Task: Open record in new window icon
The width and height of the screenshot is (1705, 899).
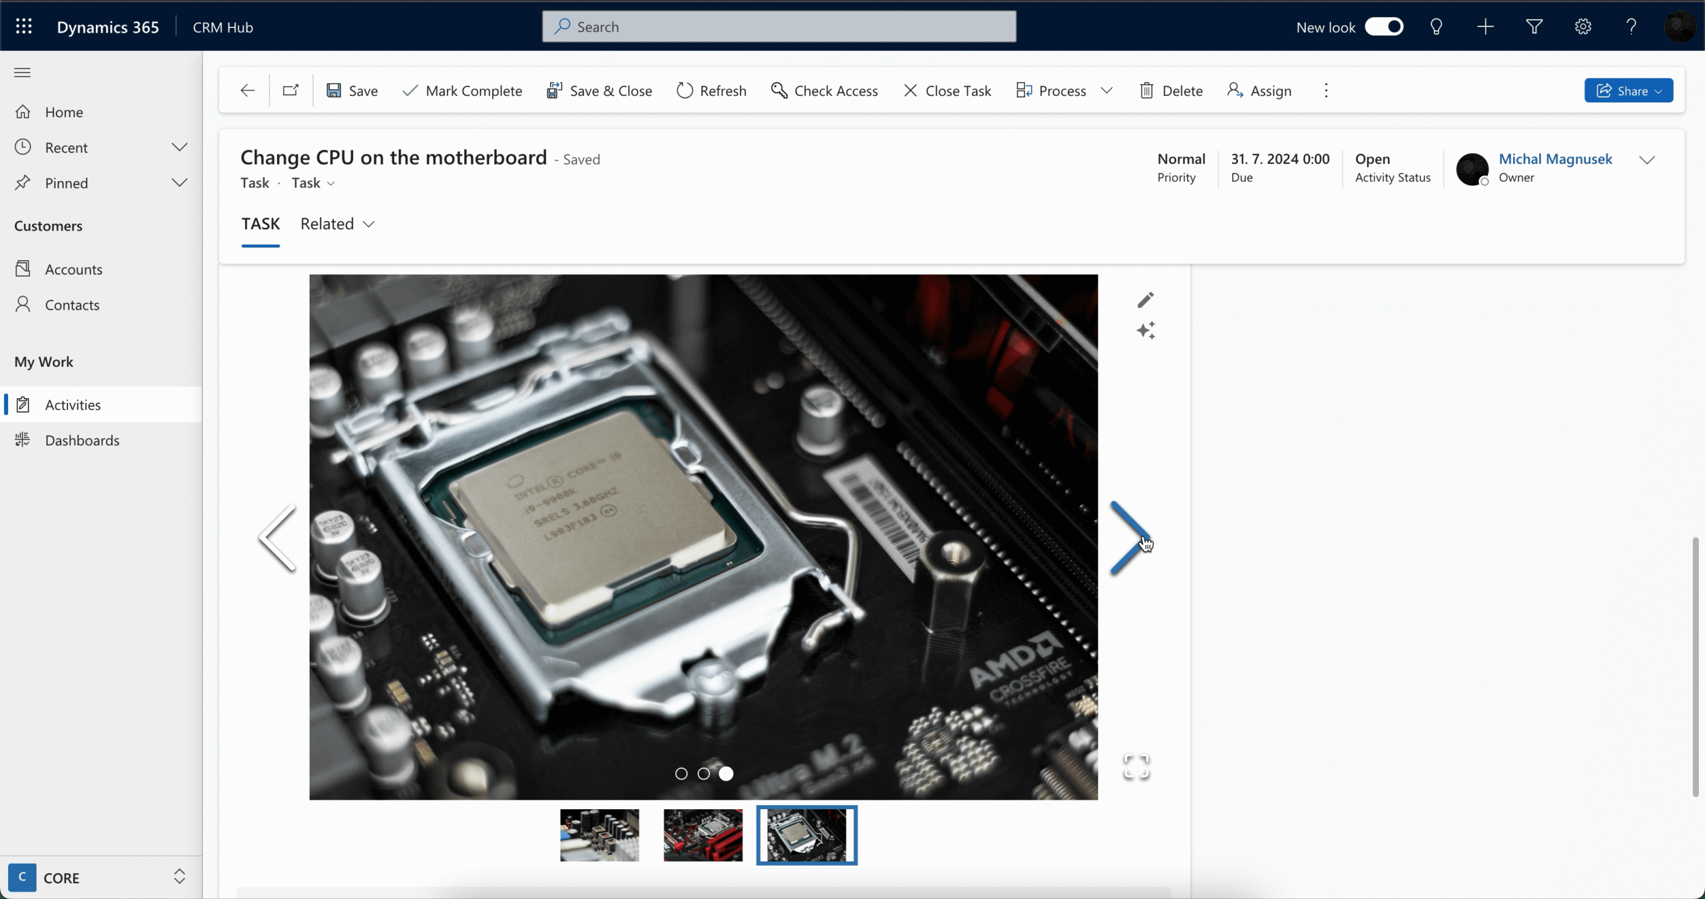Action: pos(290,91)
